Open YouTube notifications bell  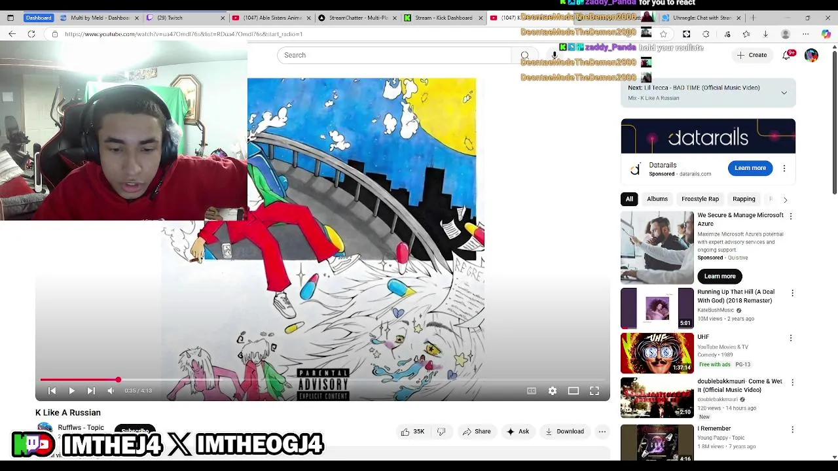pos(787,55)
